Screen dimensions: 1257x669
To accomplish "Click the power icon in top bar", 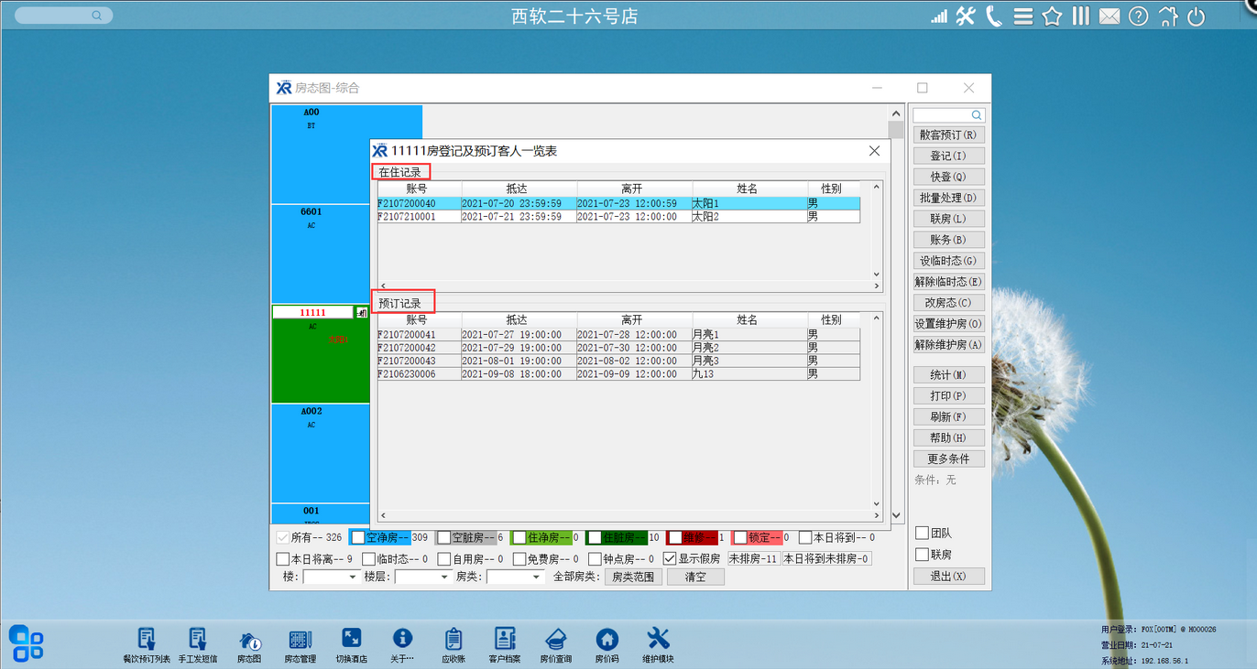I will coord(1196,16).
